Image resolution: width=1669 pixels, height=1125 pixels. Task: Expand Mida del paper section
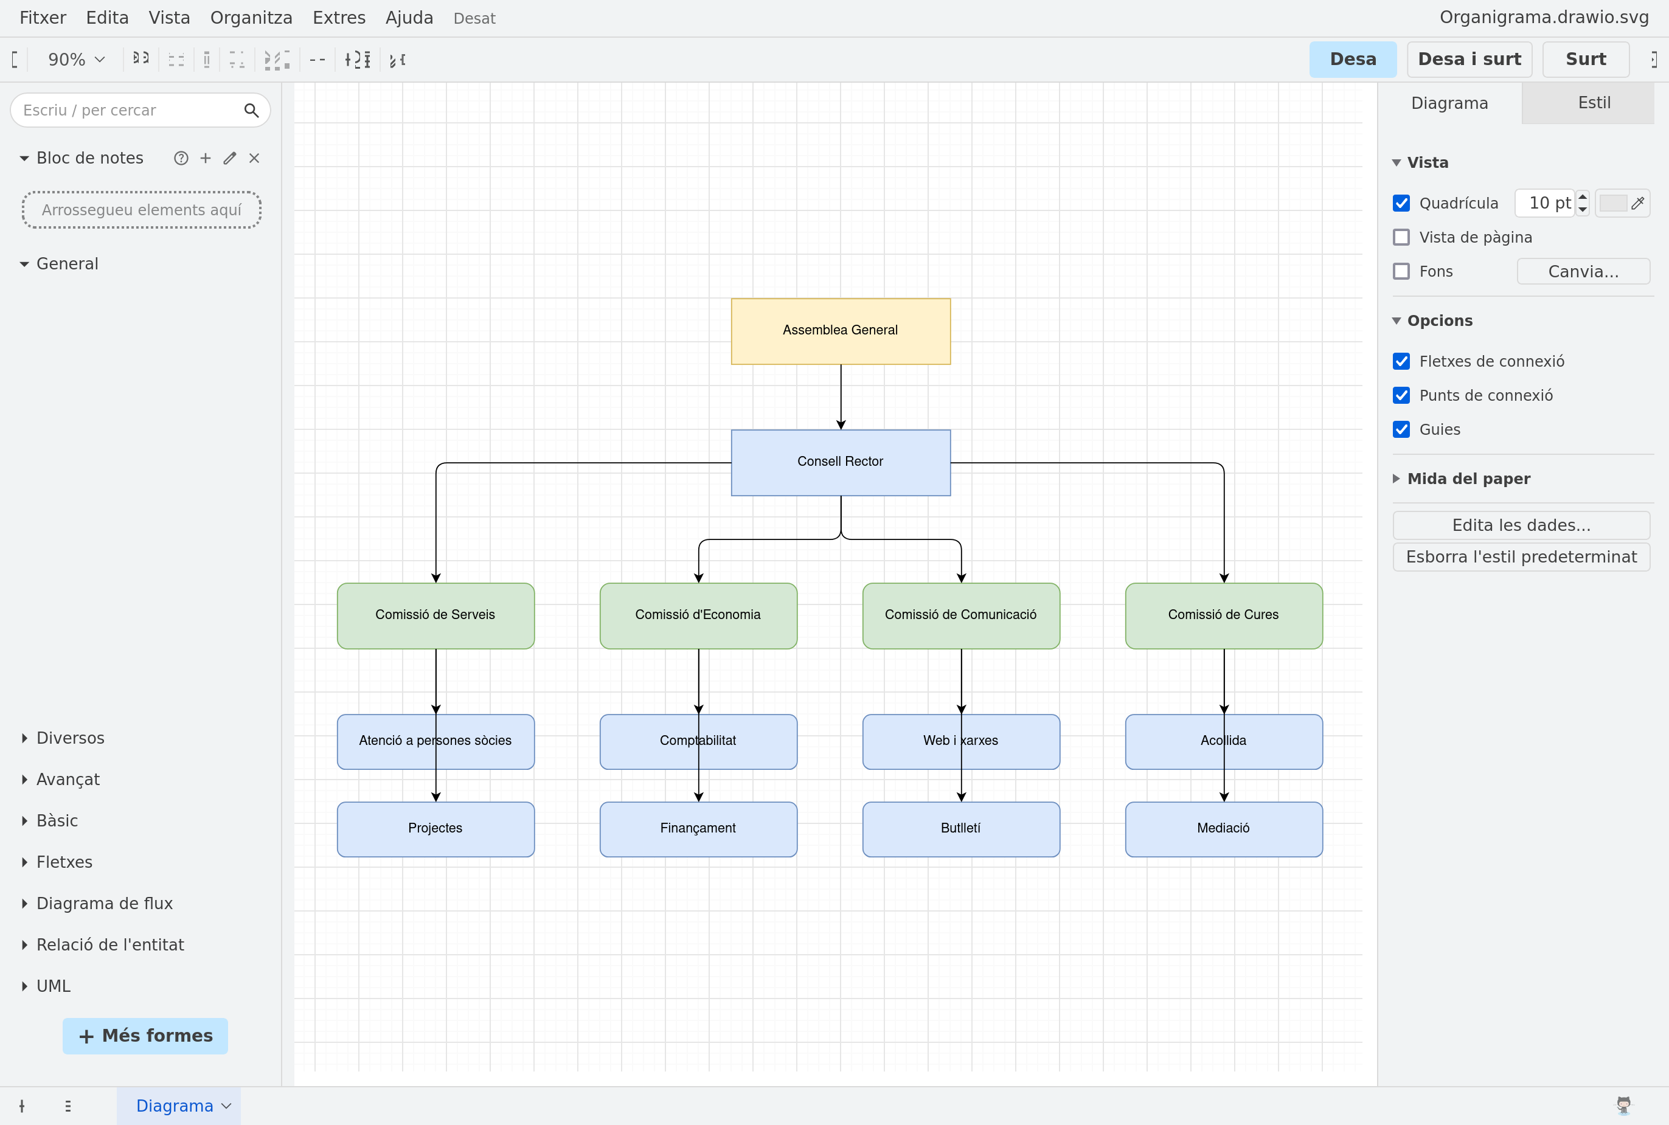click(1461, 479)
